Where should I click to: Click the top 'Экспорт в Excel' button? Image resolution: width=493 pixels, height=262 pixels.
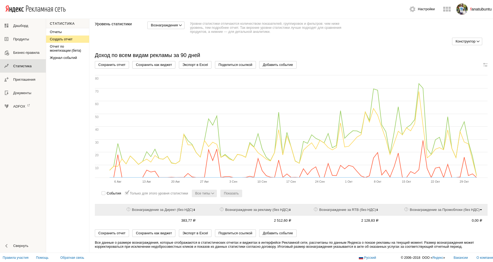195,65
